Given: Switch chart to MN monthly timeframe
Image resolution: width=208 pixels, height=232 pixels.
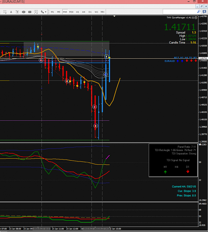Looking at the screenshot, I should (102, 12).
